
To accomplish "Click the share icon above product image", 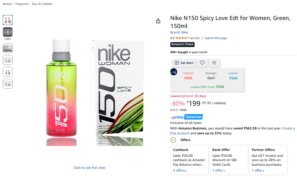I will 158,21.
